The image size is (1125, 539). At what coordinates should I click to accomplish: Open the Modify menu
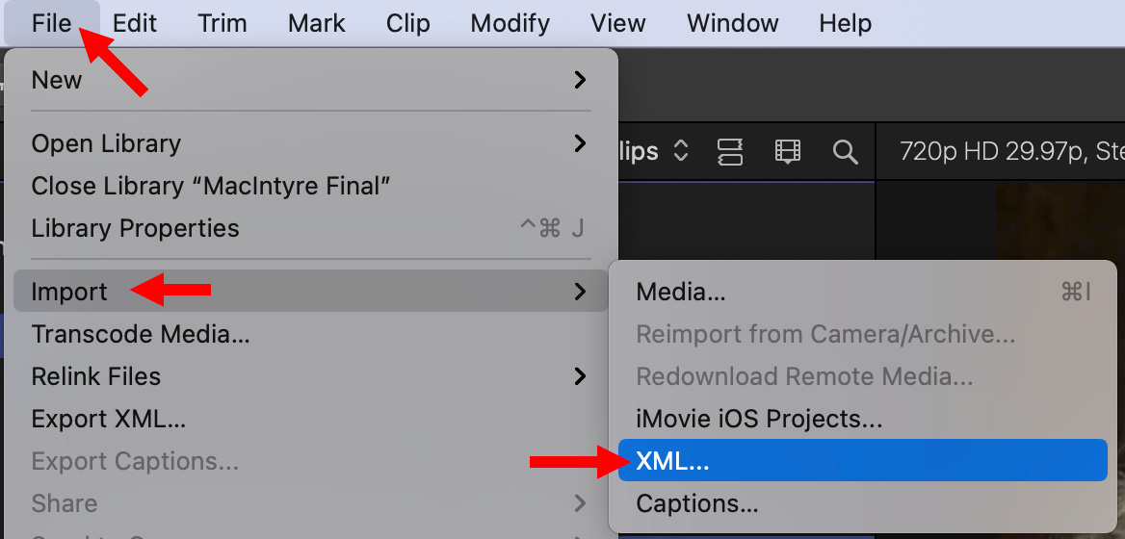tap(510, 23)
